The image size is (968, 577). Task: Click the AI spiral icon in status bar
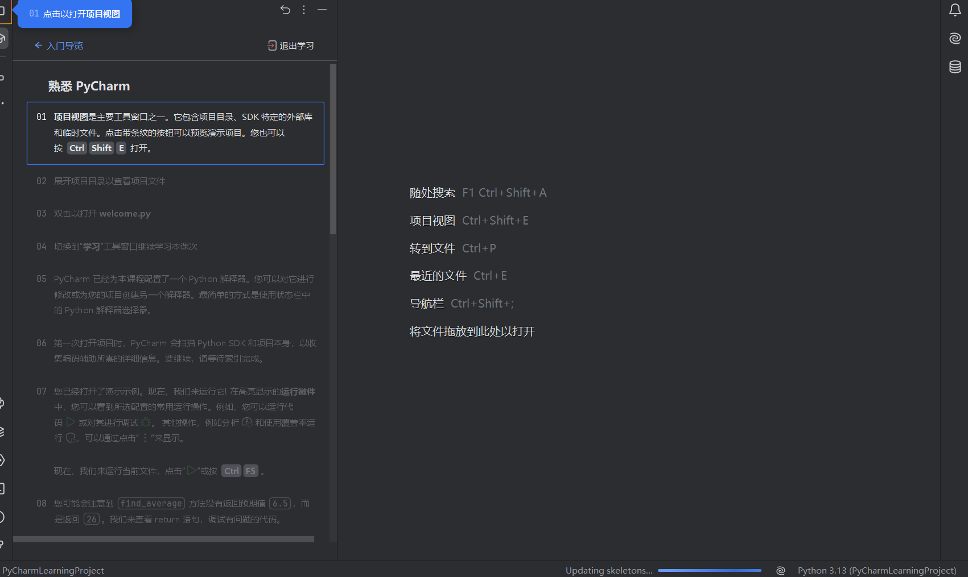coord(781,570)
